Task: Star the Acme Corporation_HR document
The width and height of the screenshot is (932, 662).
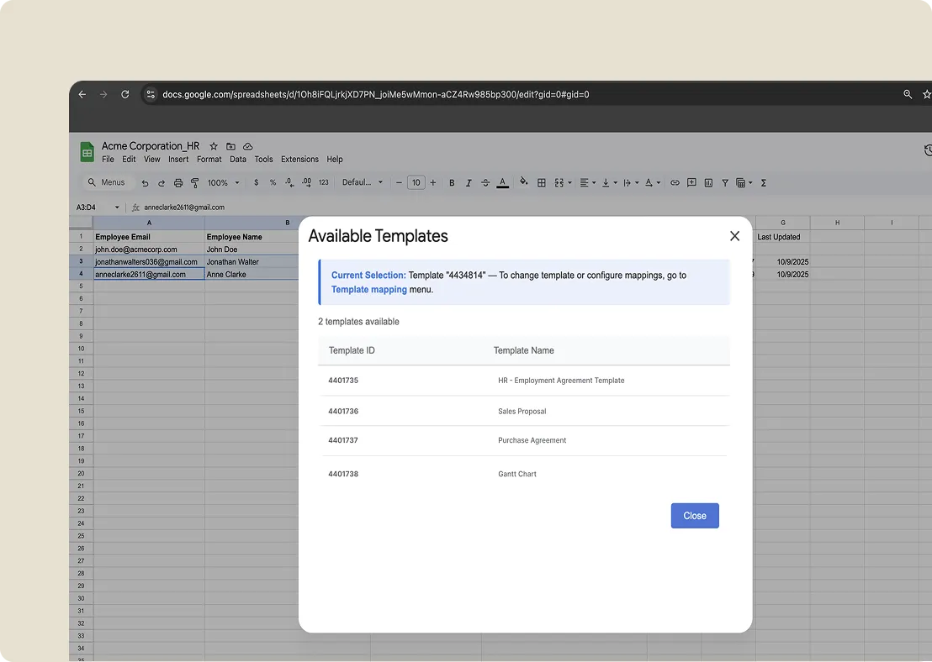Action: 214,146
